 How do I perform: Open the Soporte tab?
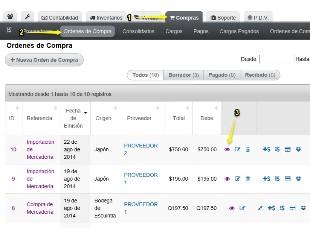tap(223, 17)
